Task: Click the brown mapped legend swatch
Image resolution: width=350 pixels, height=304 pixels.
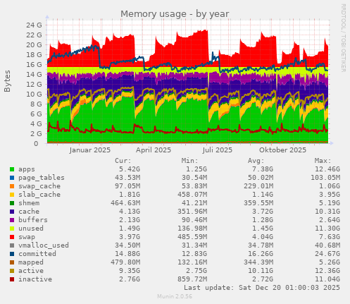Action: [x=12, y=262]
